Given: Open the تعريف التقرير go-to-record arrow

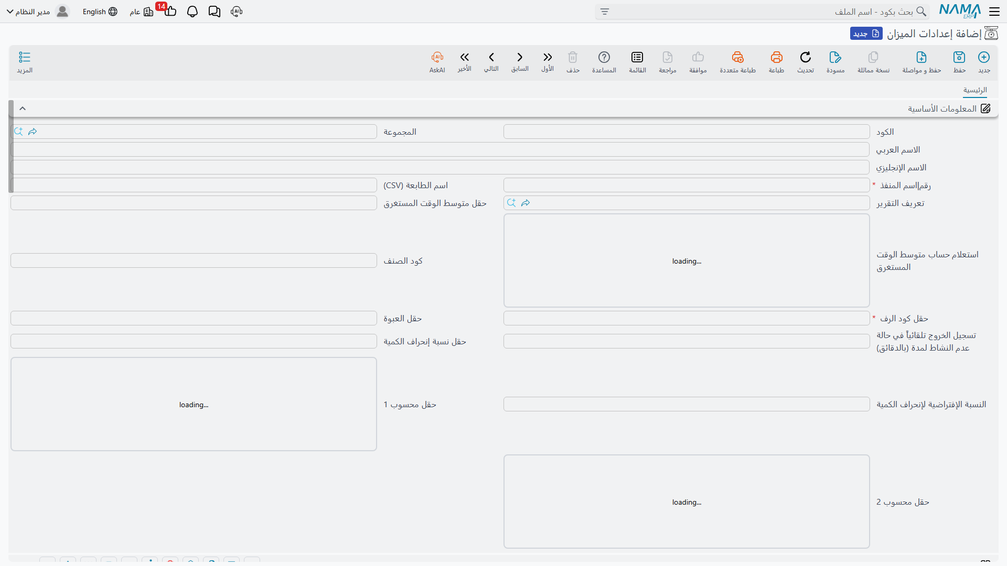Looking at the screenshot, I should pyautogui.click(x=526, y=203).
